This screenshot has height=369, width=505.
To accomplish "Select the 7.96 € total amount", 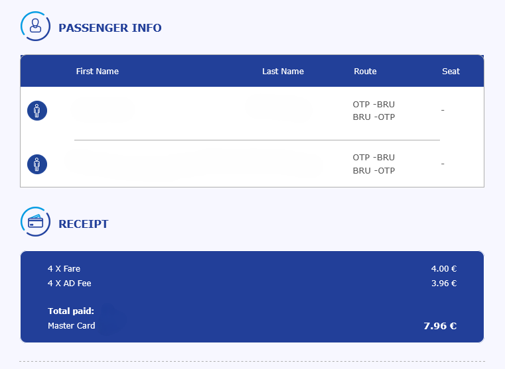I will pyautogui.click(x=440, y=326).
